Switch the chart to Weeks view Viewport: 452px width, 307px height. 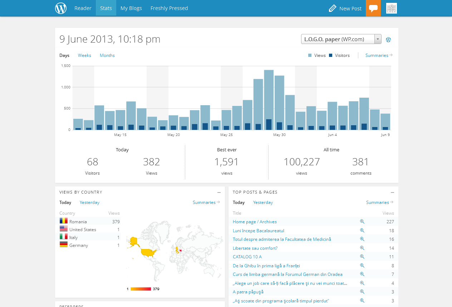pyautogui.click(x=84, y=55)
